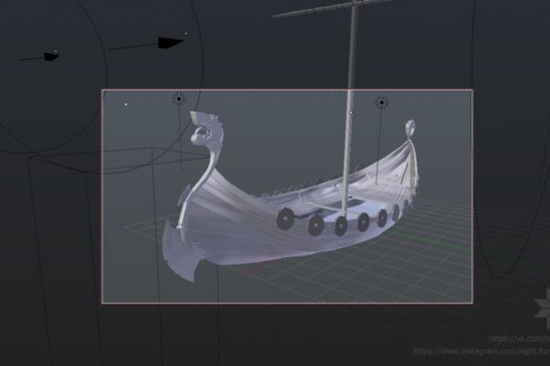Screen dimensions: 550x366
Task: Select the lamp dot beside the mast
Action: coord(351,113)
